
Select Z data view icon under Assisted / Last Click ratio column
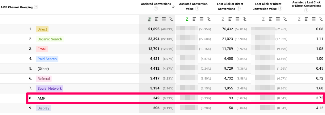299,19
